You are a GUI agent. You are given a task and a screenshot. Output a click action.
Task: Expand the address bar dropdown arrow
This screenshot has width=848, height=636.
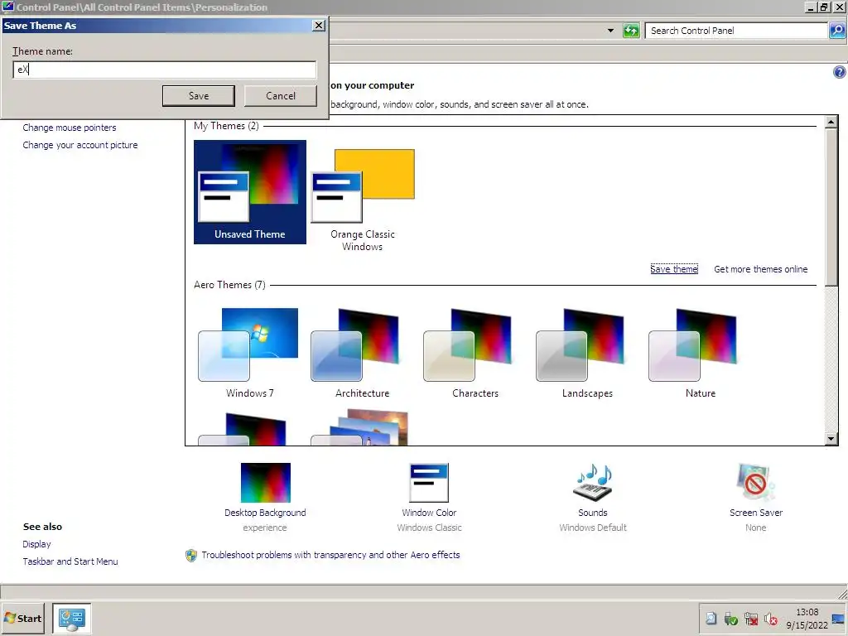point(610,31)
